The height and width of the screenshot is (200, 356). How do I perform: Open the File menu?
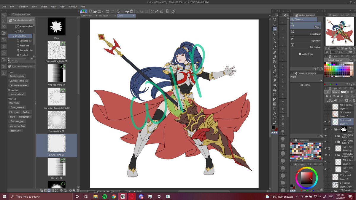point(4,7)
